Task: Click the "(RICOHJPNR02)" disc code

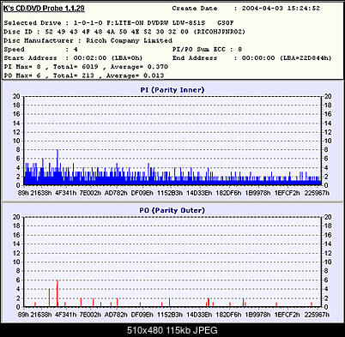Action: (220, 32)
